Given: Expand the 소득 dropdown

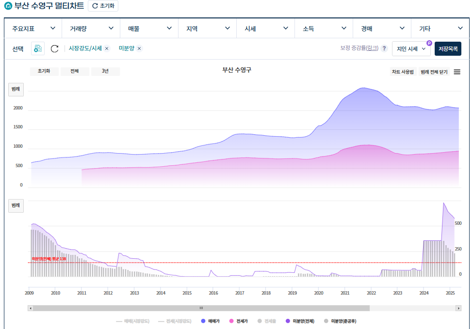Looking at the screenshot, I should click(324, 28).
